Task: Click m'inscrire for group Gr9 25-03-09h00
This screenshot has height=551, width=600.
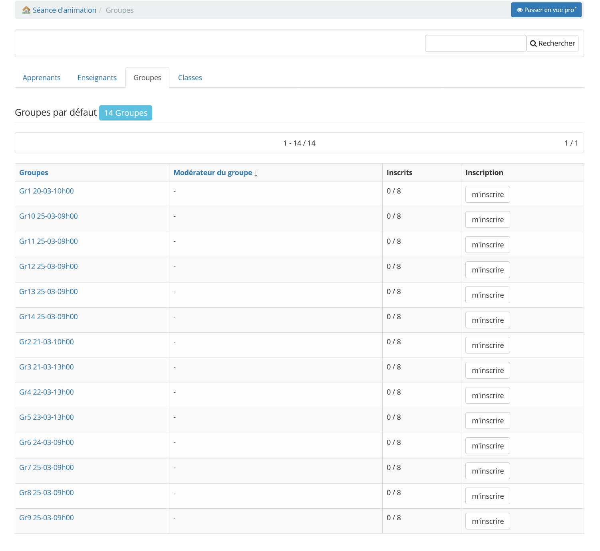Action: (x=487, y=521)
